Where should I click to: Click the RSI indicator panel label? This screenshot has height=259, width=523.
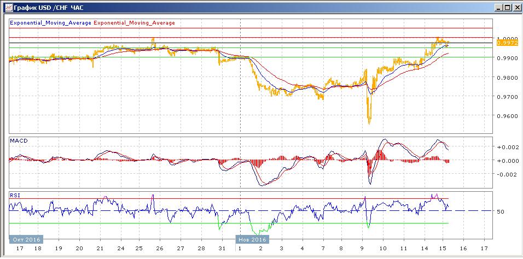tap(15, 196)
